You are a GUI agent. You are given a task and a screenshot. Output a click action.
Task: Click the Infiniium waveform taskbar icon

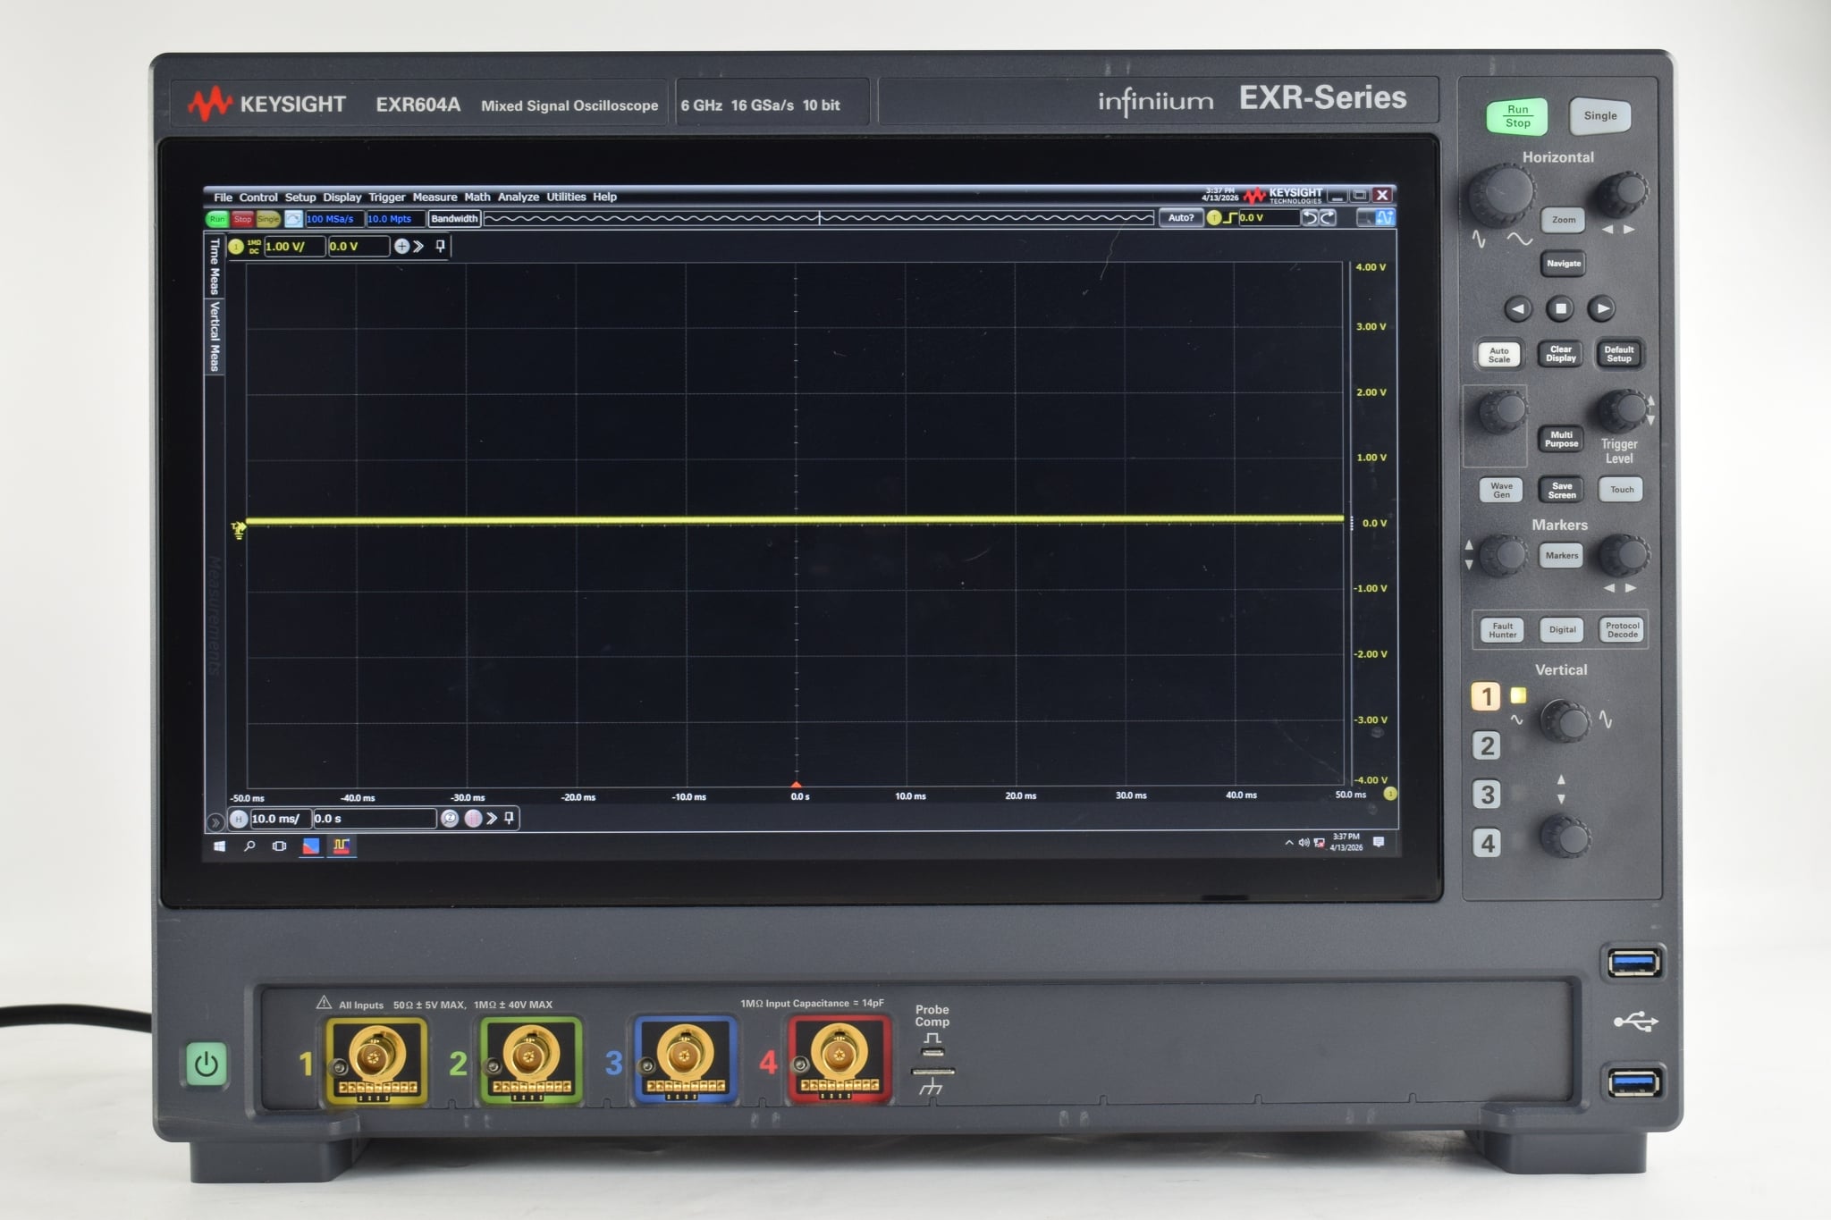point(342,846)
